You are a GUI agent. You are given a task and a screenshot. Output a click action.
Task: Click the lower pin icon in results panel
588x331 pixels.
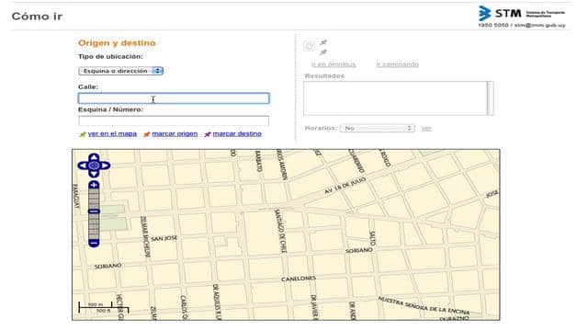pos(323,52)
